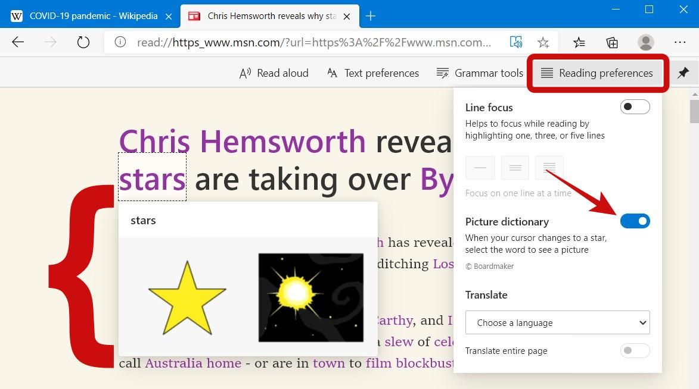Start Read aloud
Viewport: 699px width, 389px height.
point(274,73)
